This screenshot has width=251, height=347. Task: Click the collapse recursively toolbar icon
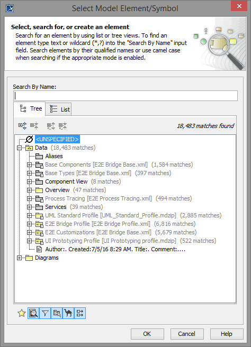pos(62,126)
